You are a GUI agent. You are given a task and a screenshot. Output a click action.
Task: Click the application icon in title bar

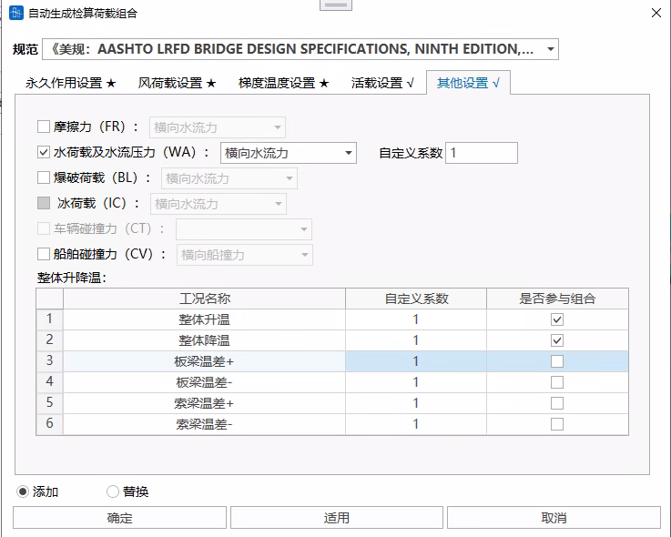pyautogui.click(x=16, y=13)
